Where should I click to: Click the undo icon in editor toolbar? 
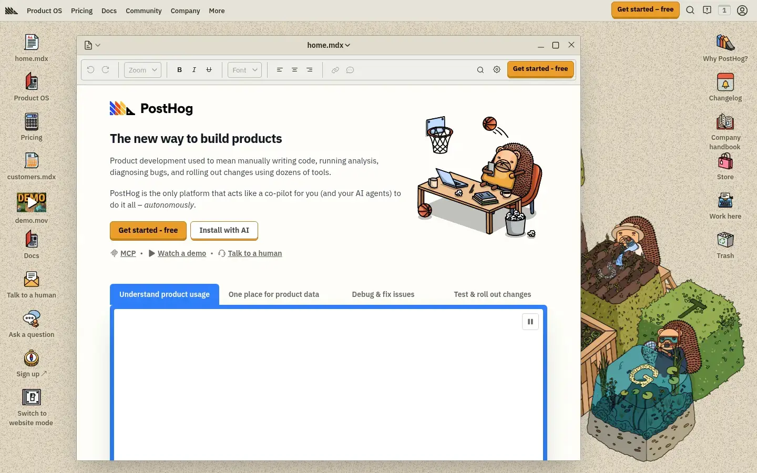[90, 70]
